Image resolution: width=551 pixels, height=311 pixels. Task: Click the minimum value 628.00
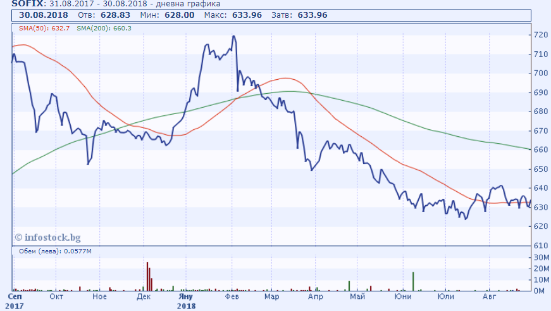tap(180, 15)
